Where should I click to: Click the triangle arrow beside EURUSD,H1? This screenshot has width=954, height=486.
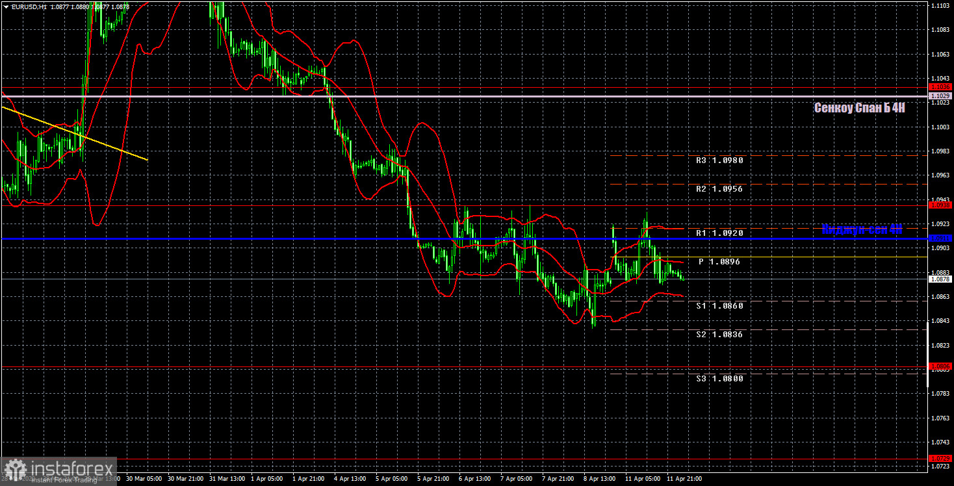[6, 6]
